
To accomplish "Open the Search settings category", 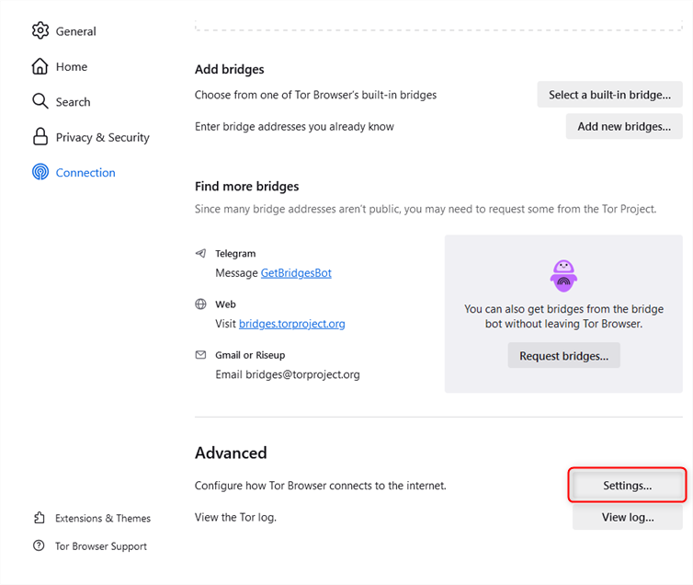I will [62, 102].
